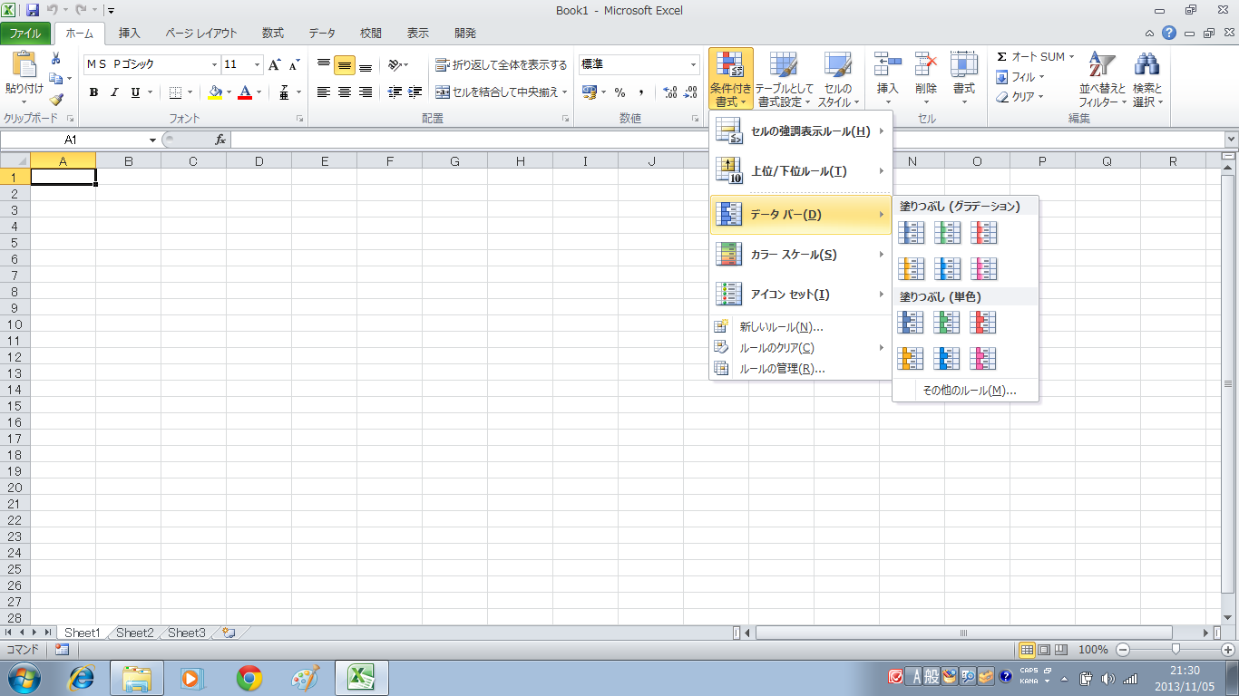Click the Cut scissors icon

(56, 58)
